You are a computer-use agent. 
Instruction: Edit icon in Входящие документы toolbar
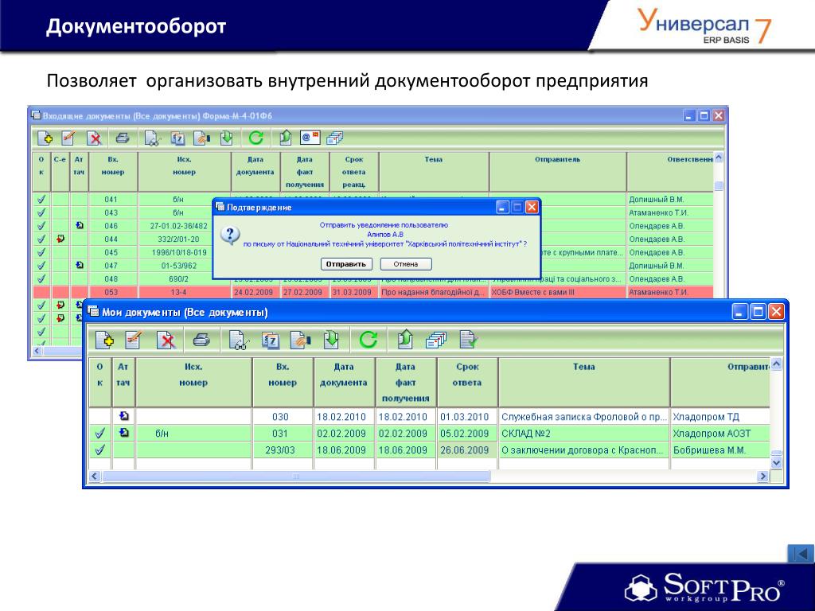[x=68, y=138]
